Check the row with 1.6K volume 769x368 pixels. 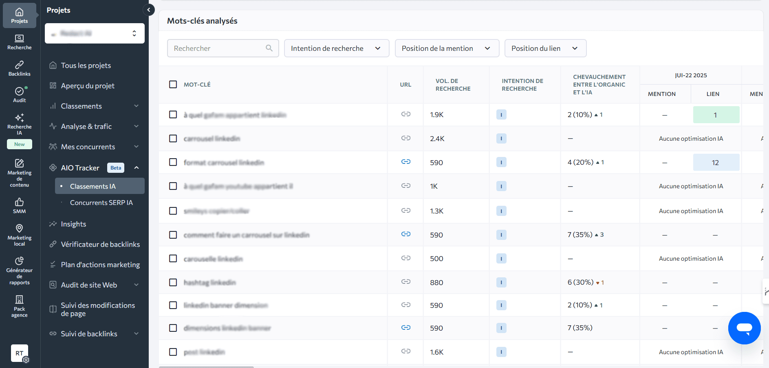[x=173, y=352]
